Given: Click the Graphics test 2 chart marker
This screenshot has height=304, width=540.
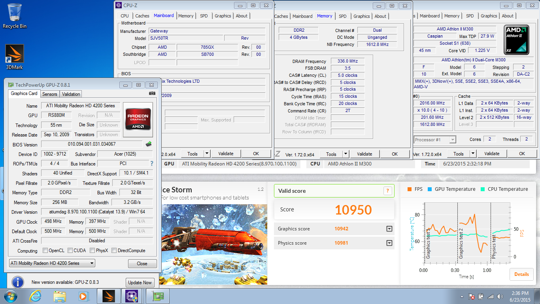Looking at the screenshot, I should coord(461,243).
